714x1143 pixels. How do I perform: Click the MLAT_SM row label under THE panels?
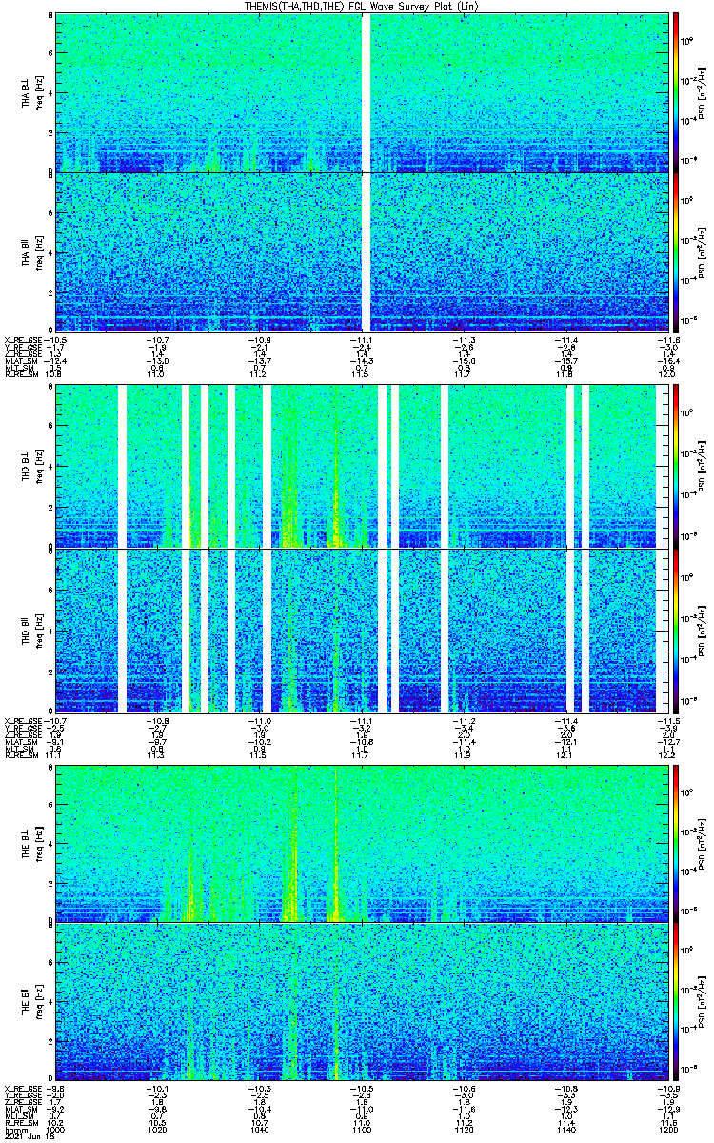[x=21, y=1108]
